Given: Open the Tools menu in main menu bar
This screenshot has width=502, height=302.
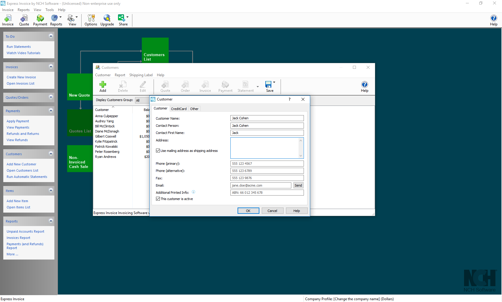Looking at the screenshot, I should 50,10.
